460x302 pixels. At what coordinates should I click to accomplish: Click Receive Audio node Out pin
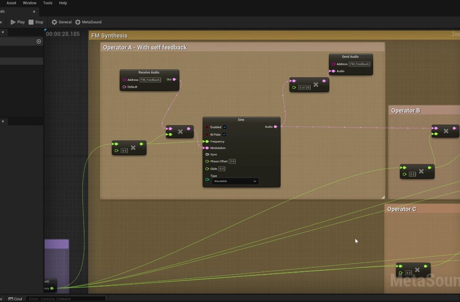click(x=174, y=80)
